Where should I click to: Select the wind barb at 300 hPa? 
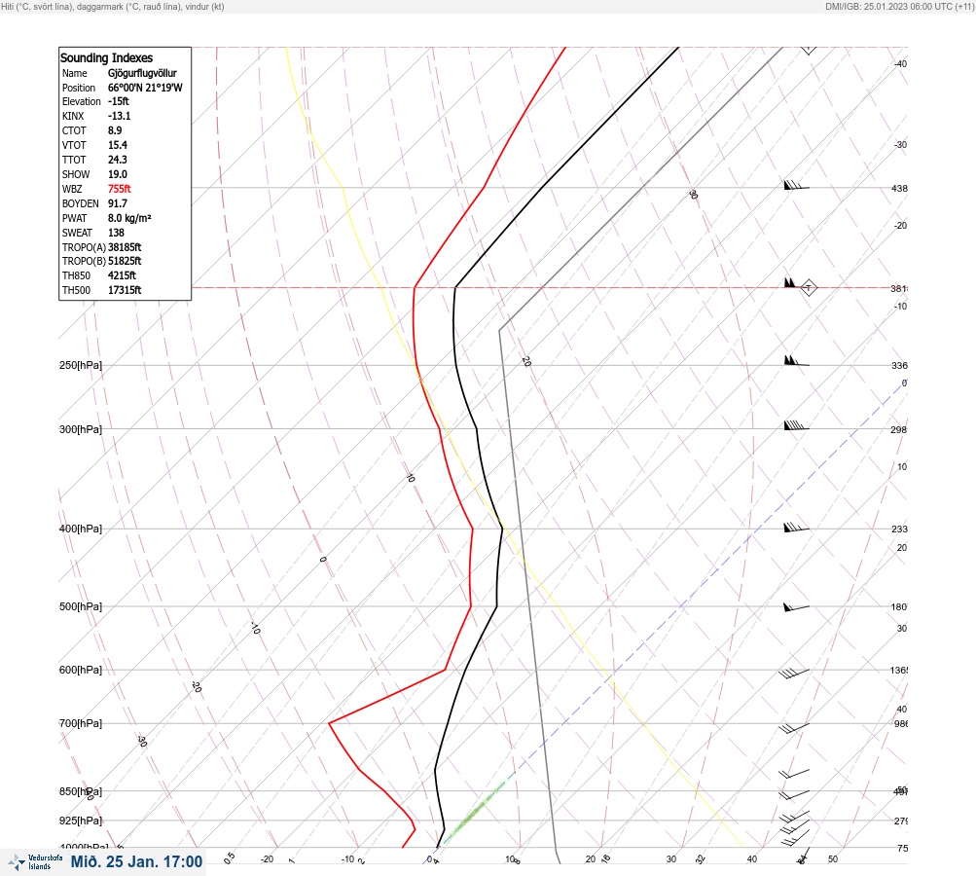796,426
